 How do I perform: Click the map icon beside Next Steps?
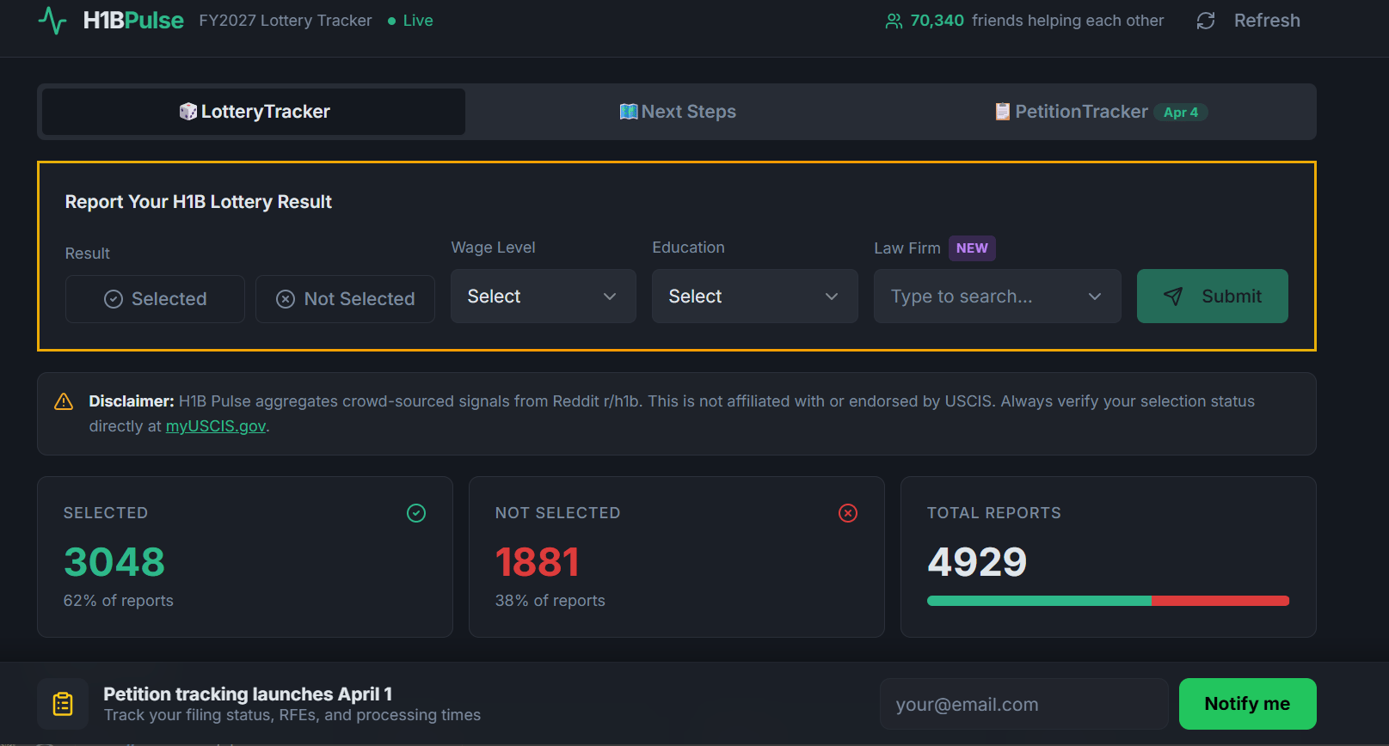[x=629, y=112]
